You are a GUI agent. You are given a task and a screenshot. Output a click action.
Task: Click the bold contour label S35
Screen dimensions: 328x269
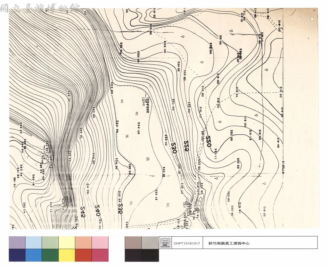(x=120, y=209)
